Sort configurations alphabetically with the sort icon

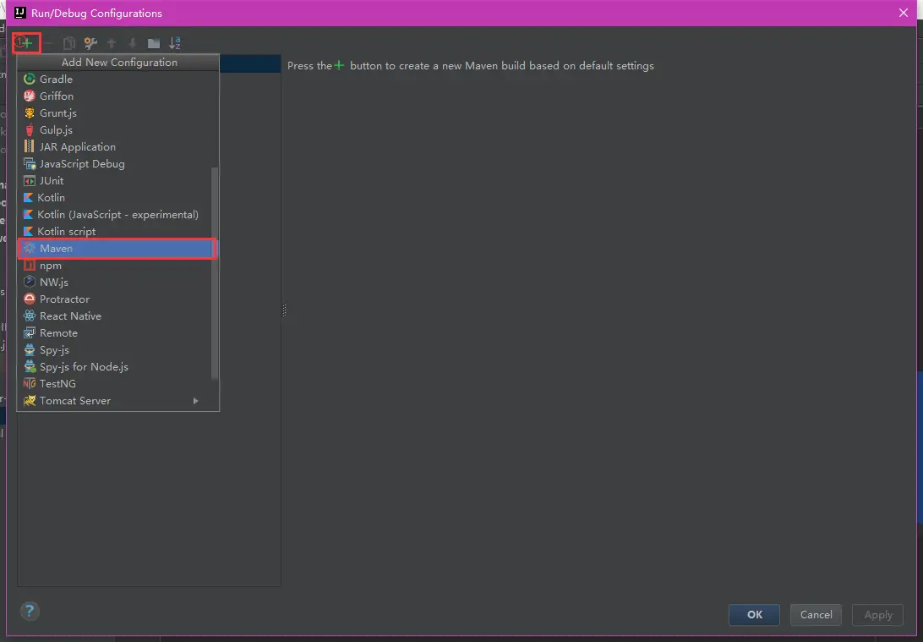[176, 43]
